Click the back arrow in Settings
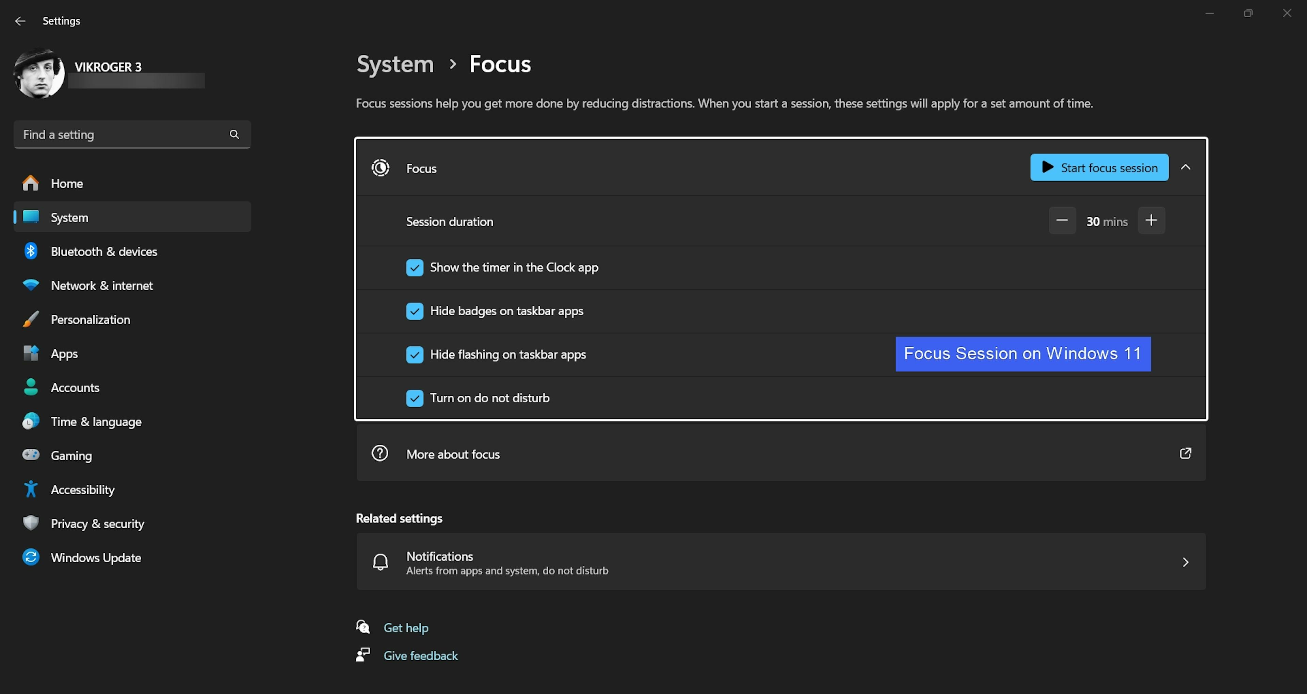This screenshot has width=1307, height=694. pyautogui.click(x=20, y=21)
